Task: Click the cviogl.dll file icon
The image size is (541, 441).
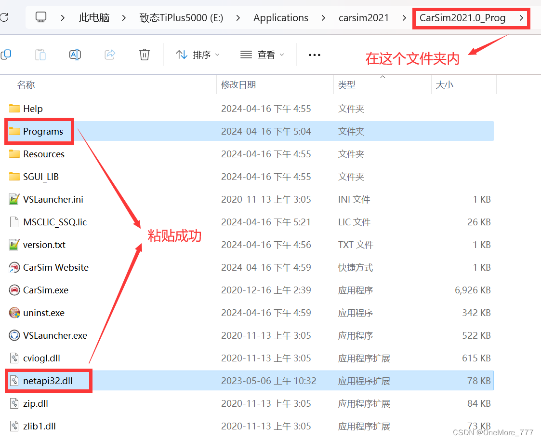Action: pyautogui.click(x=14, y=358)
